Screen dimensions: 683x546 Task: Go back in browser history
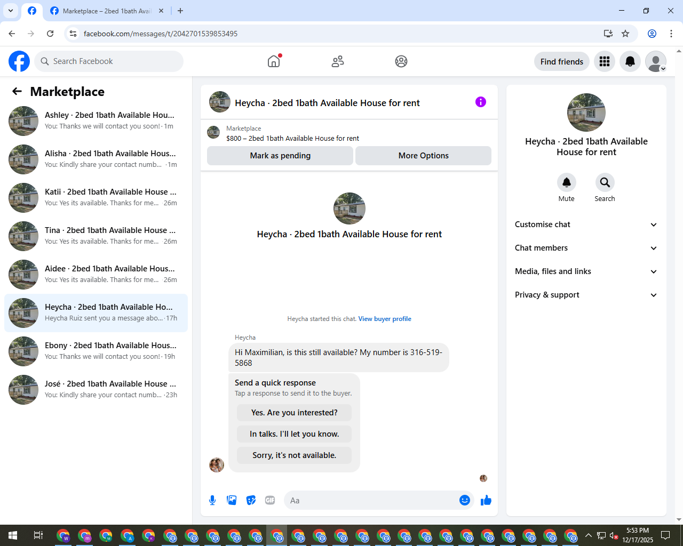(12, 34)
